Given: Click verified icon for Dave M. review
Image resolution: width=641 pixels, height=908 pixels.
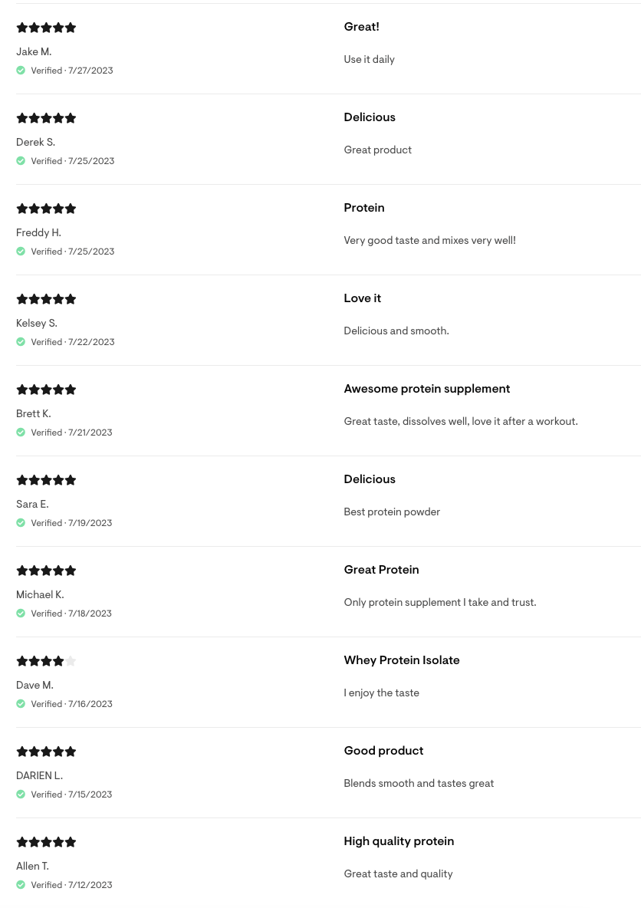Looking at the screenshot, I should (21, 704).
